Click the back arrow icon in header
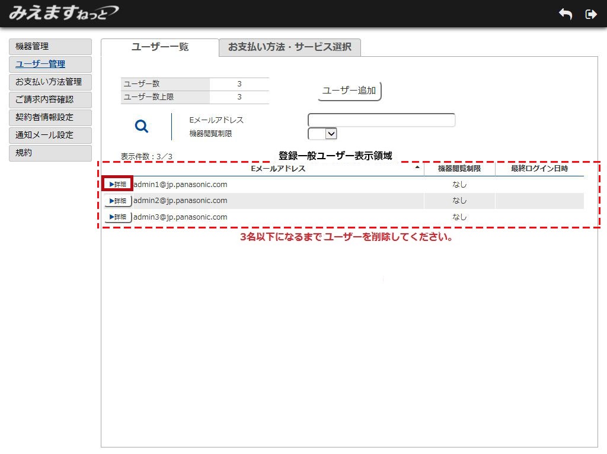 click(x=566, y=14)
